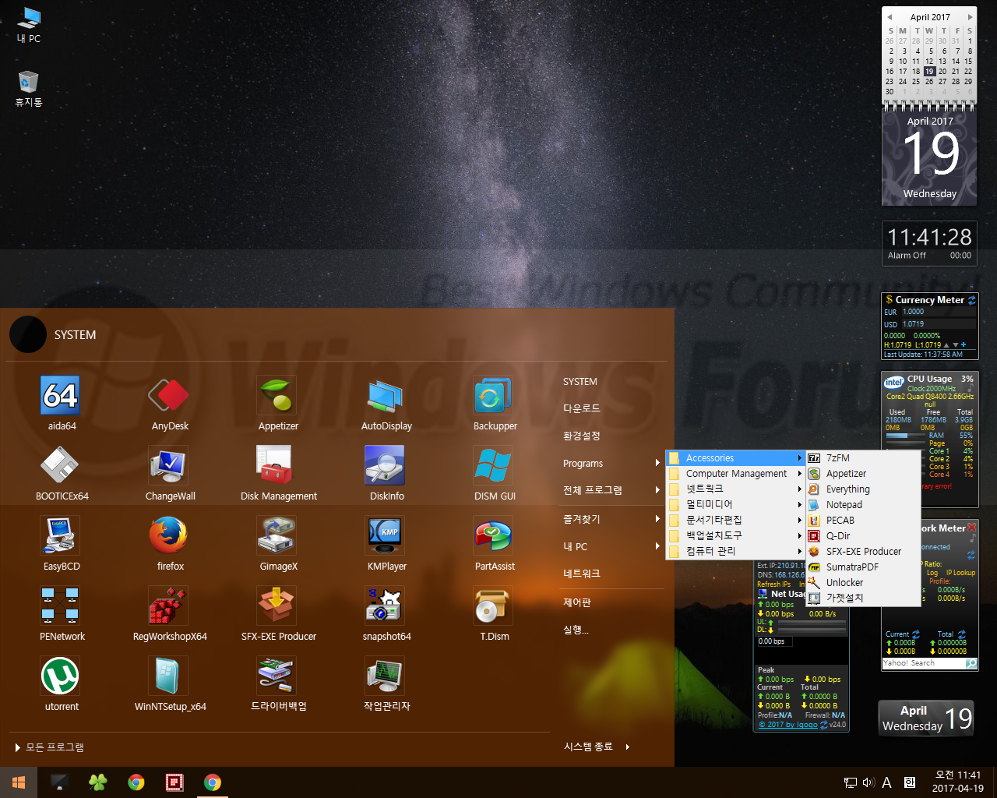Expand 즐겨찾기 favorites submenu
Viewport: 997px width, 798px height.
pos(611,519)
